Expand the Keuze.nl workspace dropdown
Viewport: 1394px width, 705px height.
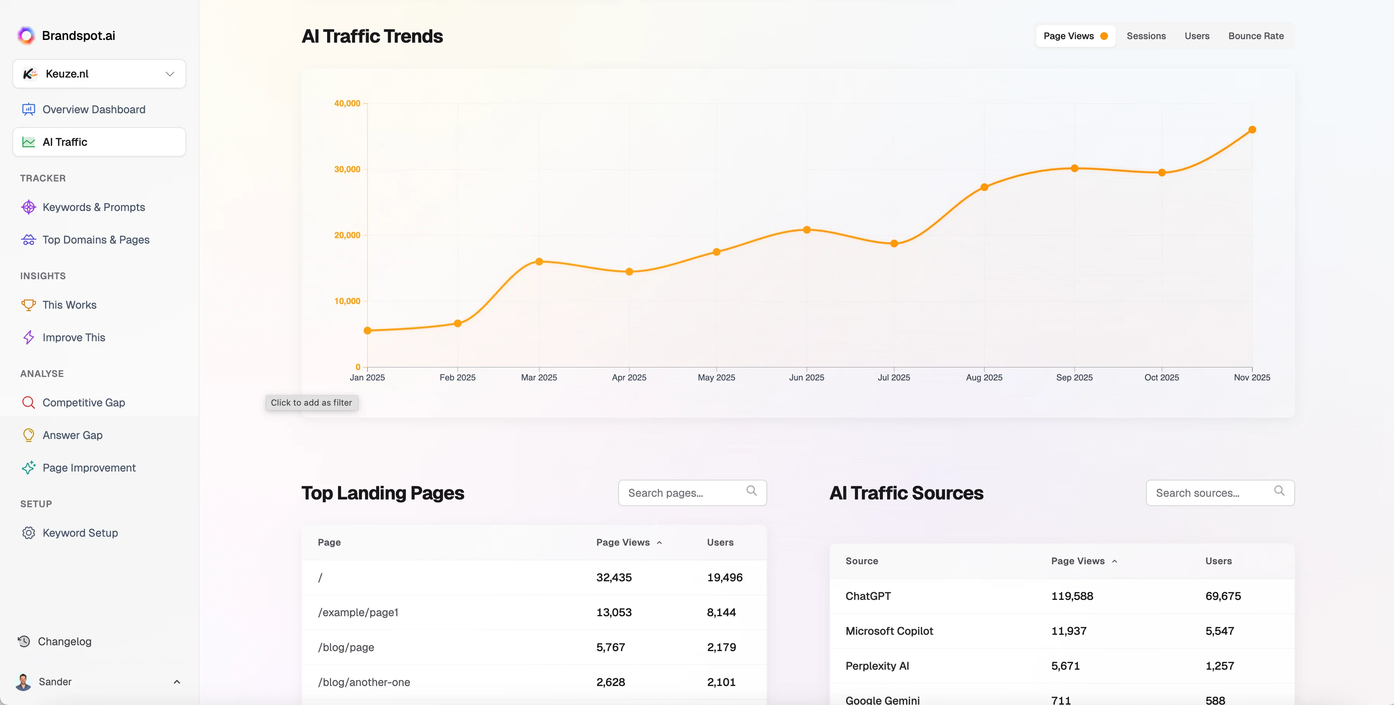pos(169,74)
